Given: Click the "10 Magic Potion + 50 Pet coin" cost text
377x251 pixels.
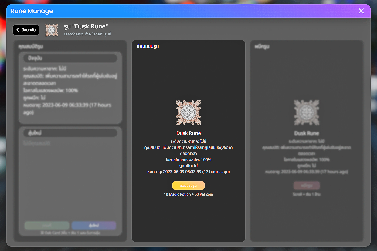Looking at the screenshot, I should (x=188, y=194).
